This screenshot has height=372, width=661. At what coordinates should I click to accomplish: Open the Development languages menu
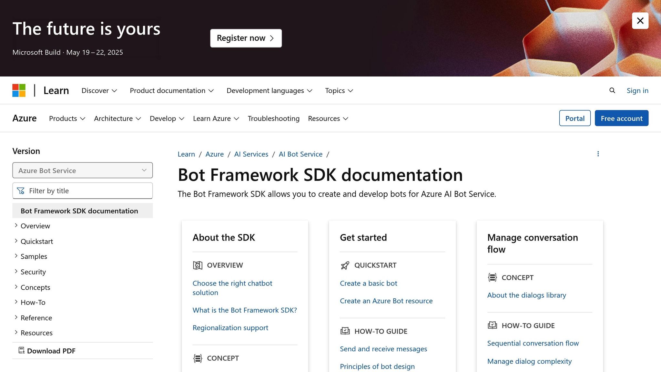[x=269, y=91]
